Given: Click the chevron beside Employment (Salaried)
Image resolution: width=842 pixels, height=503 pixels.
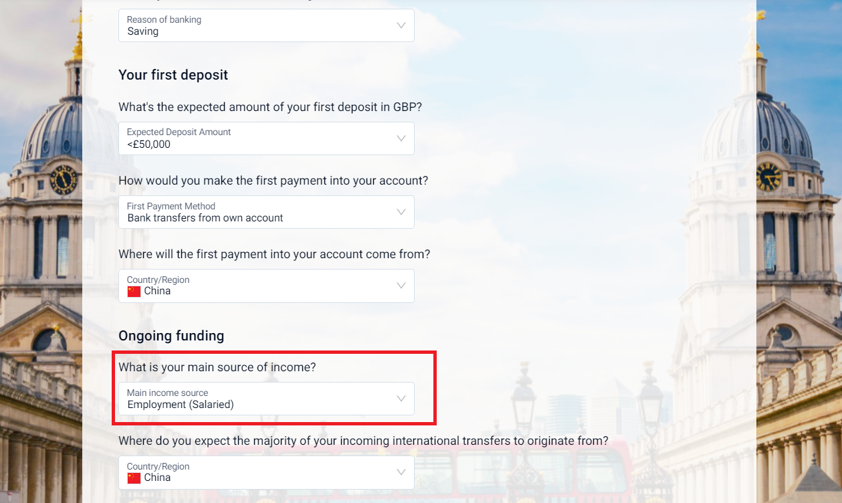Looking at the screenshot, I should pyautogui.click(x=401, y=399).
